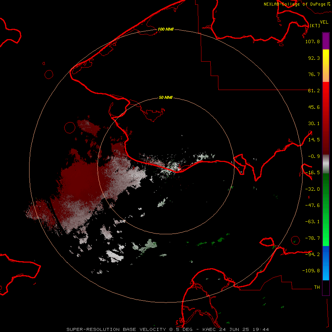Screen dimensions: 332x332
Task: Click the -47.6 legend value
Action: (312, 205)
